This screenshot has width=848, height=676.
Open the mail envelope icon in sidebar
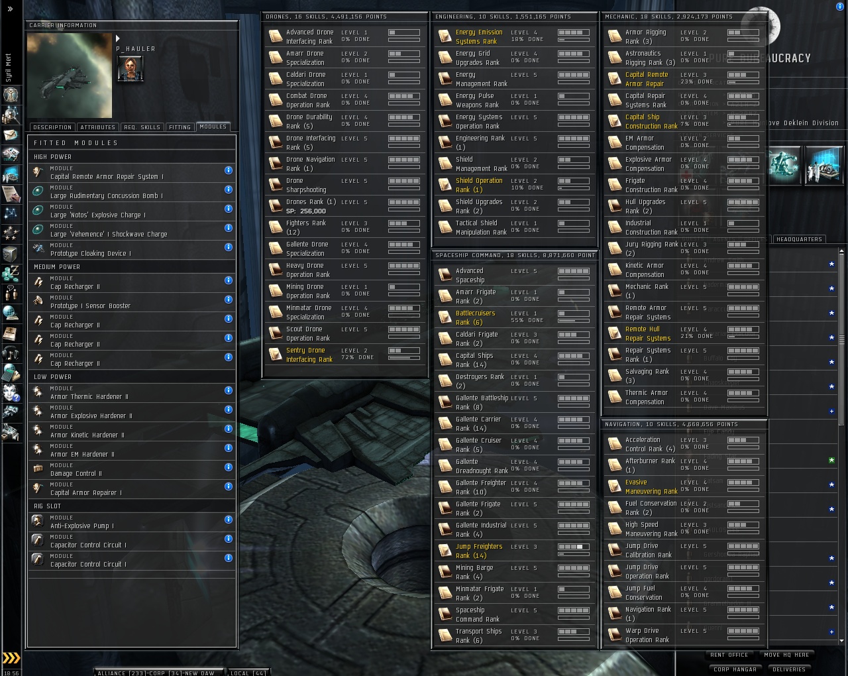click(x=11, y=135)
